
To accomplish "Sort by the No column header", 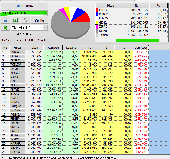I will [x=5, y=48].
